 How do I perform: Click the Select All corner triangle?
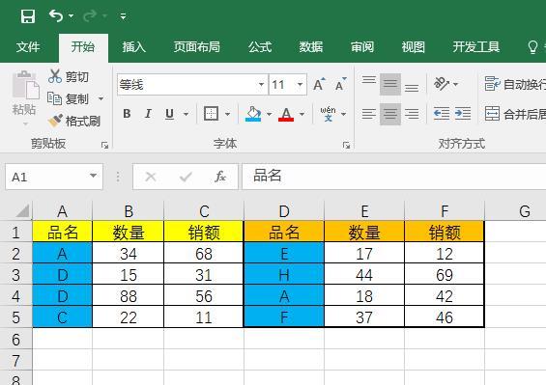tap(22, 210)
